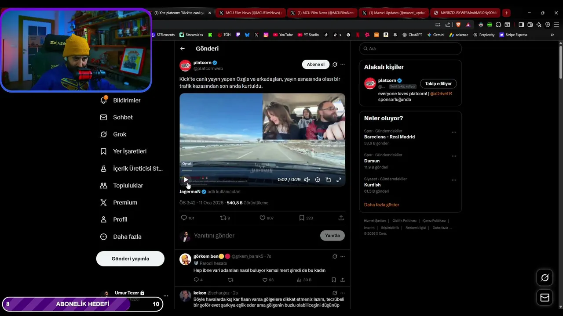
Task: Open video settings gear icon
Action: 318,180
